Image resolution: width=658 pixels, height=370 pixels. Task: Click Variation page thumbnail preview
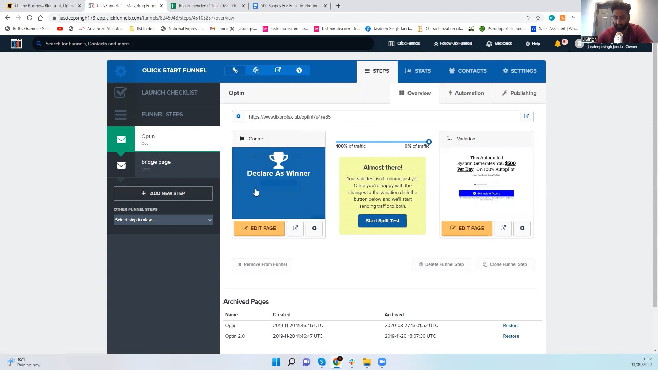click(x=486, y=183)
